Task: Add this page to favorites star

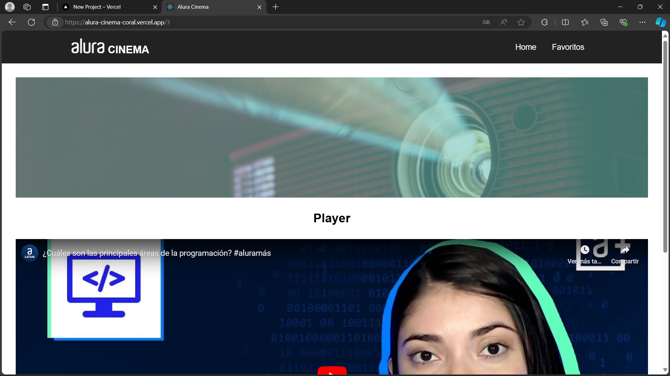Action: click(x=521, y=22)
